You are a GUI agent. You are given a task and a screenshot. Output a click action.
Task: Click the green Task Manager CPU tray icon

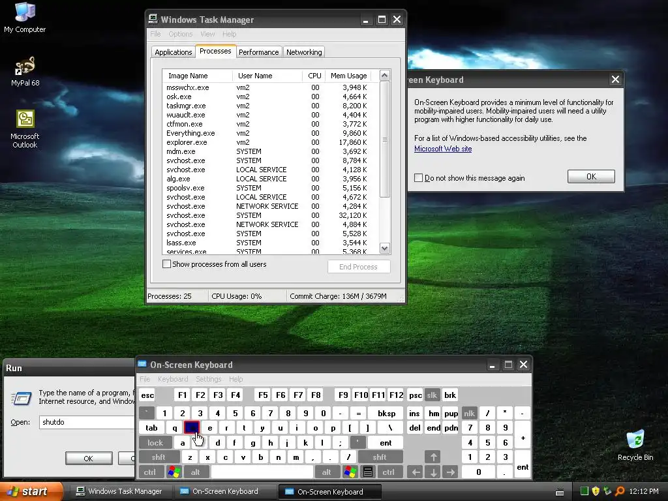[x=584, y=491]
